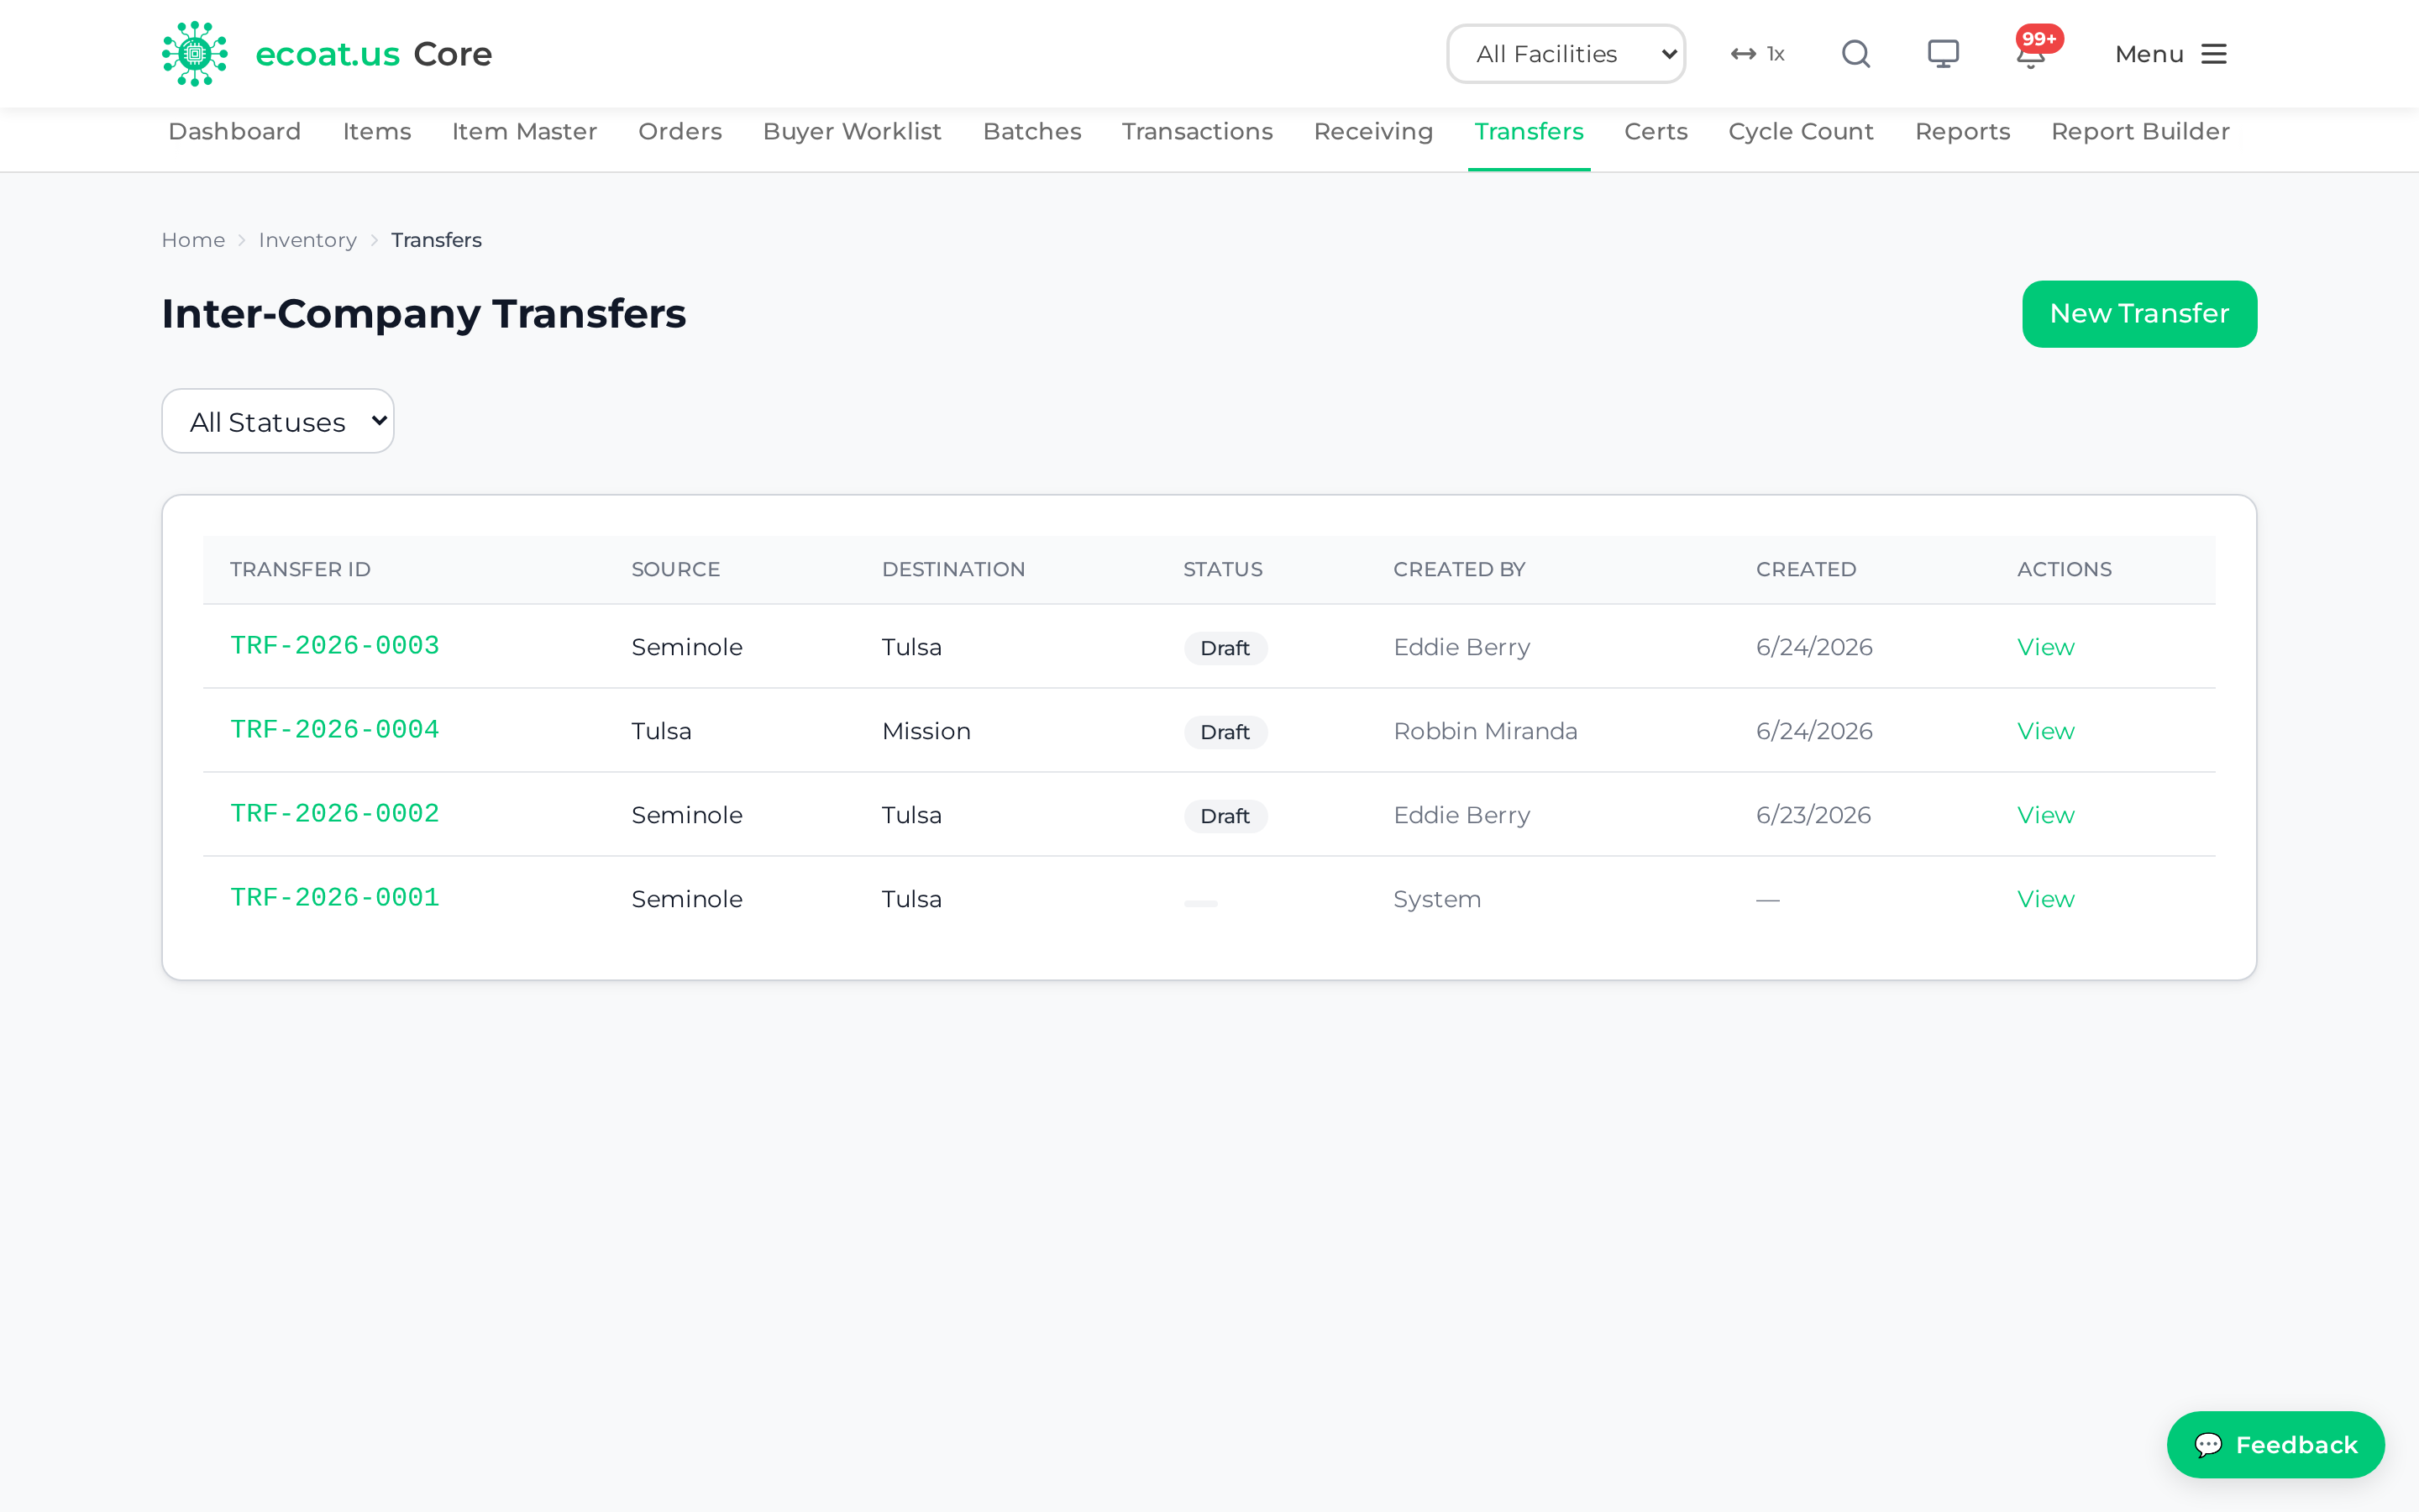The height and width of the screenshot is (1512, 2419).
Task: Open transfer TRF-2026-0004
Action: 335,729
